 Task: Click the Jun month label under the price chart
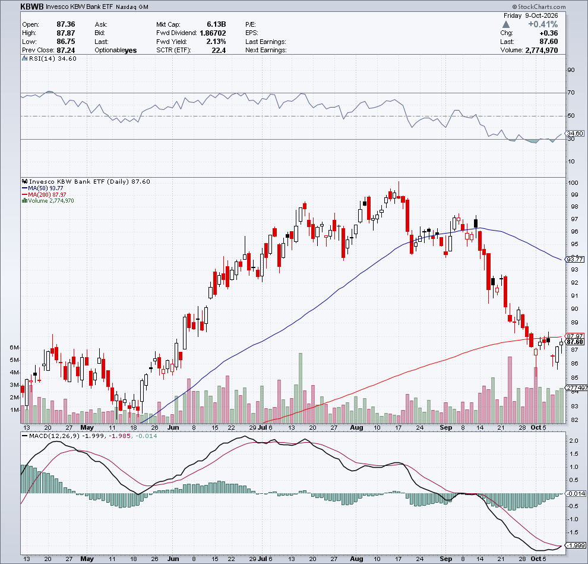173,427
